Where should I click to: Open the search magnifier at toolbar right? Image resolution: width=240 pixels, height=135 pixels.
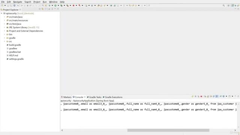pyautogui.click(x=223, y=6)
